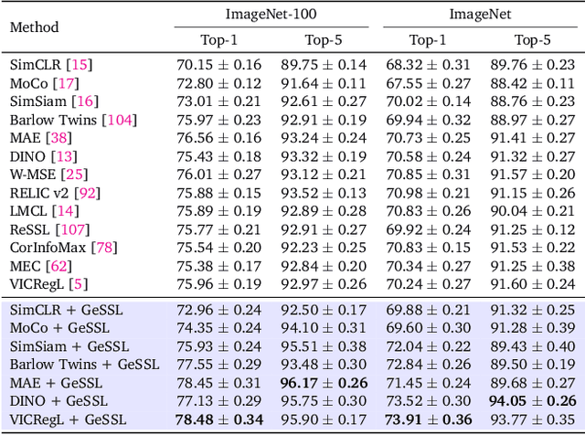Click the MAE + GeSSL row label
Screen dimensions: 585x435
[57, 383]
